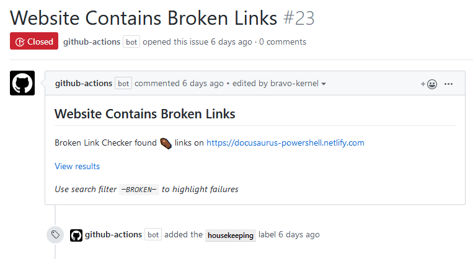Click the label event '6 days ago' timestamp

(299, 235)
